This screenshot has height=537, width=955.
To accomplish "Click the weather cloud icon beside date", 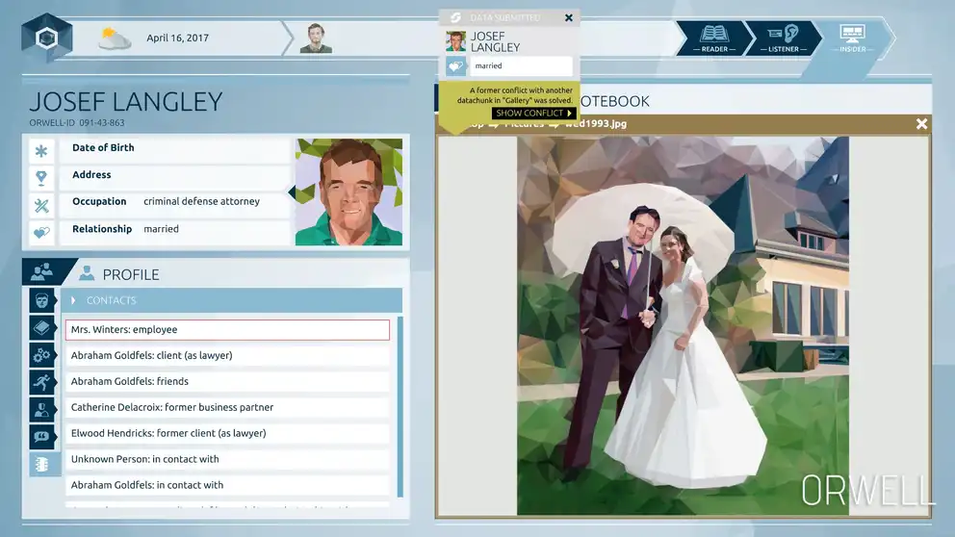I will point(115,38).
